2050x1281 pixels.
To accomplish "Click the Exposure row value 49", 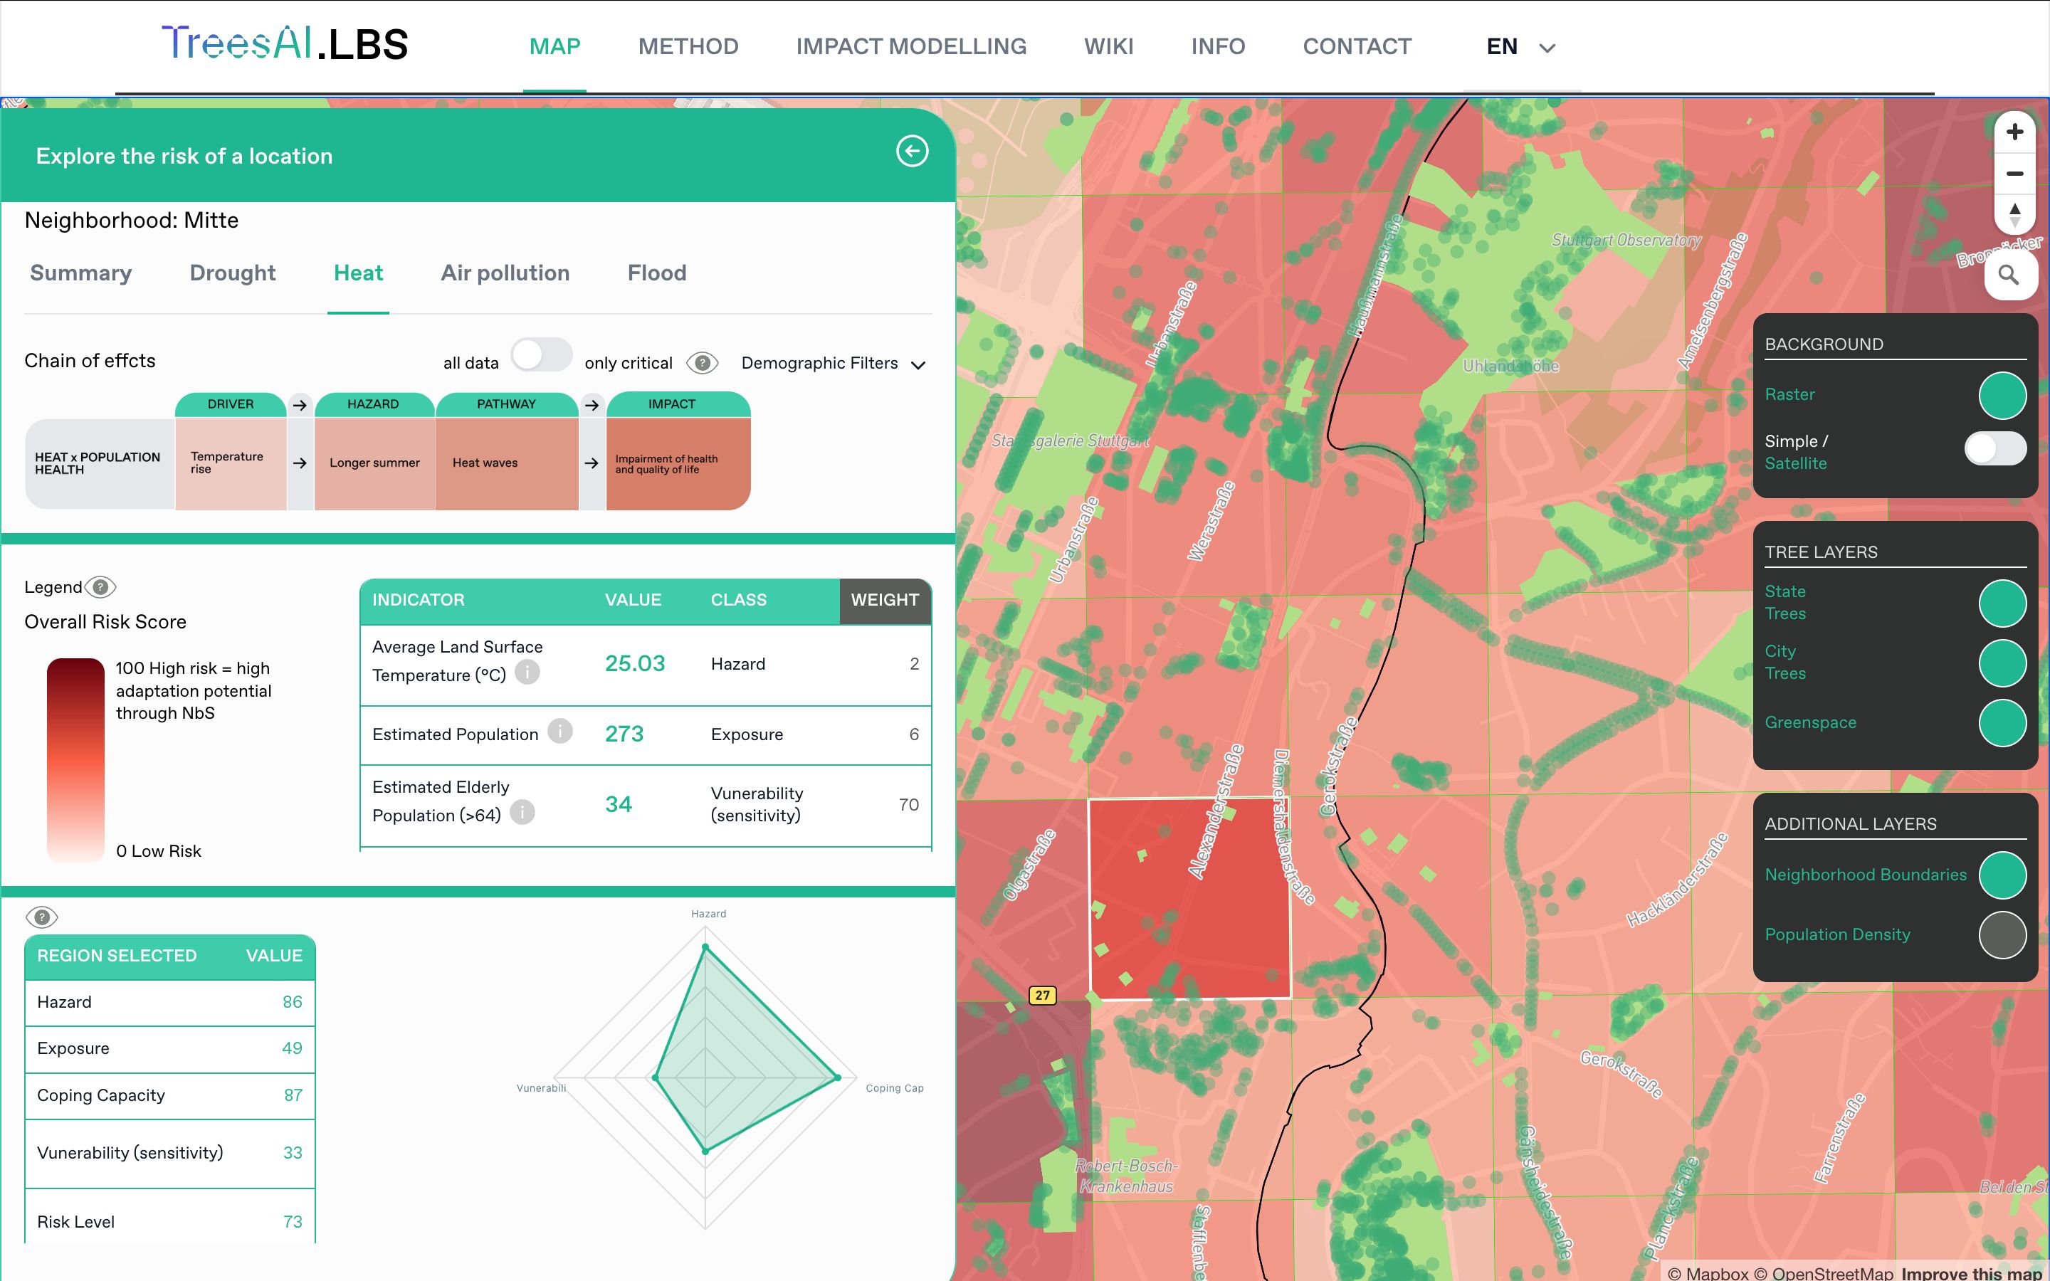I will 293,1048.
